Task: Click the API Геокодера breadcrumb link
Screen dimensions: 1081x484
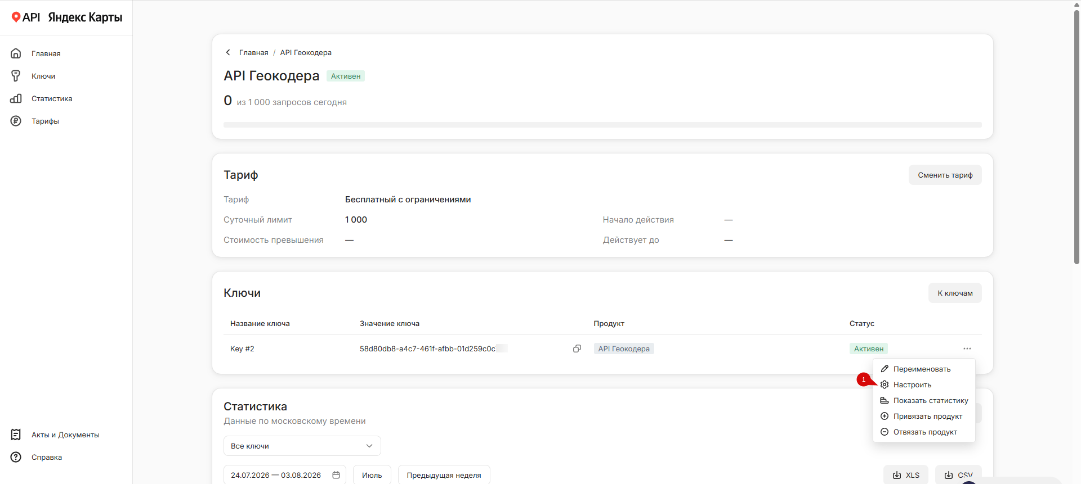Action: [306, 52]
